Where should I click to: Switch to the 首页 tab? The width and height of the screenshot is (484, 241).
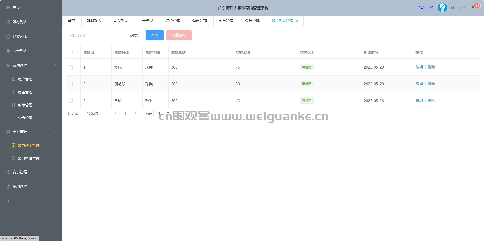pos(72,21)
